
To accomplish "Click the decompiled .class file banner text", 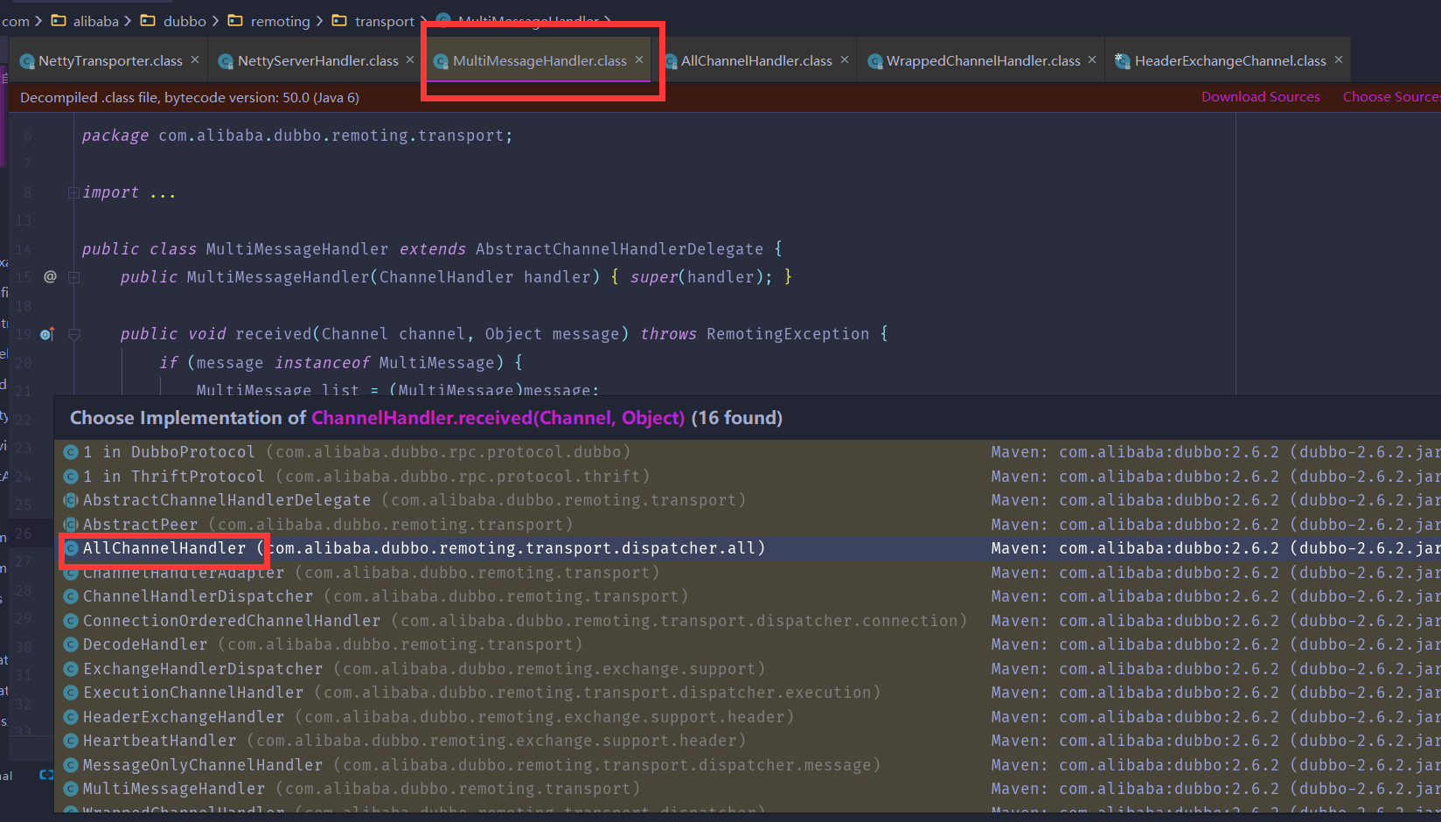I will (x=189, y=98).
